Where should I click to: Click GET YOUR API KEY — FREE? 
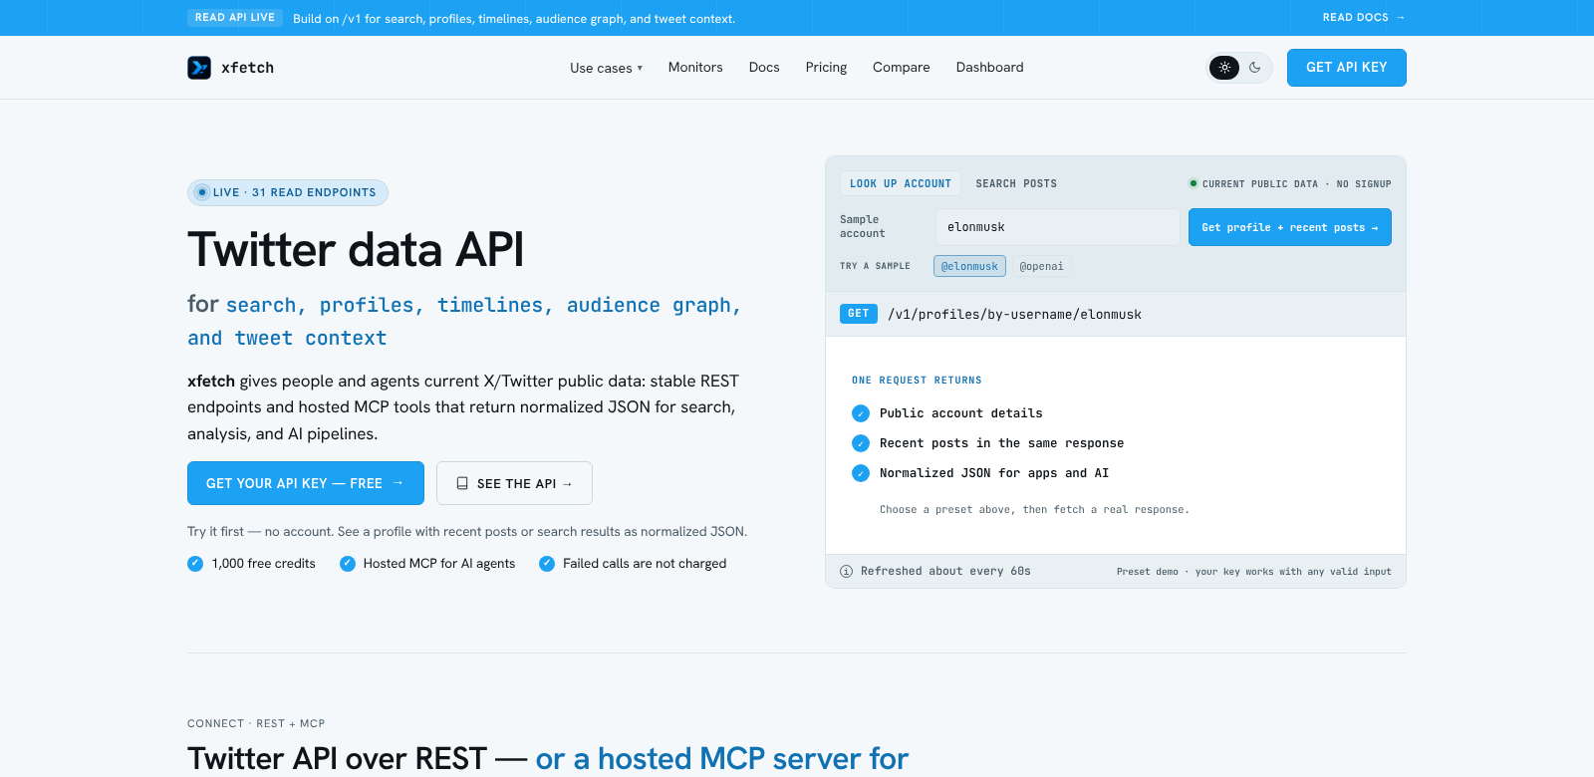[306, 483]
